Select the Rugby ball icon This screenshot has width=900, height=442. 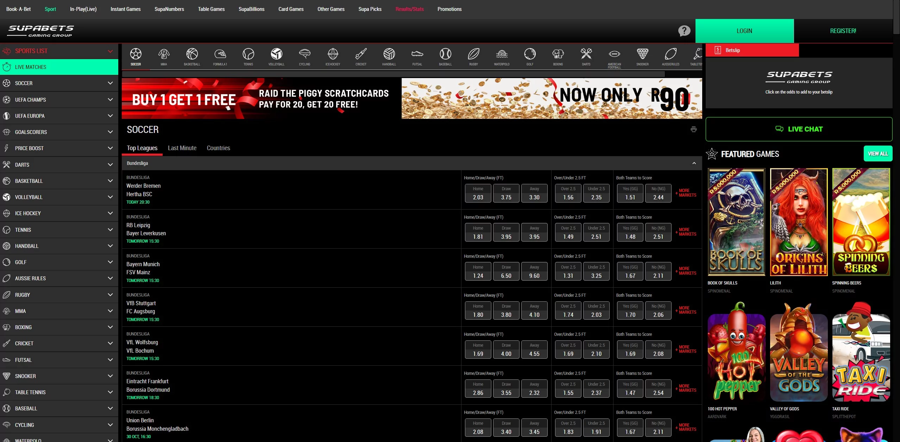[x=473, y=54]
